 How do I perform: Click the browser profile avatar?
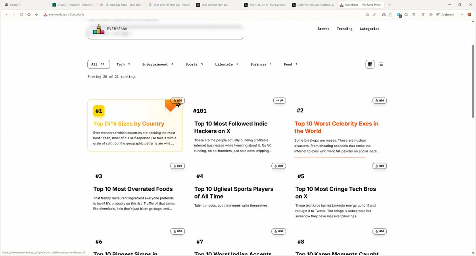tap(469, 14)
